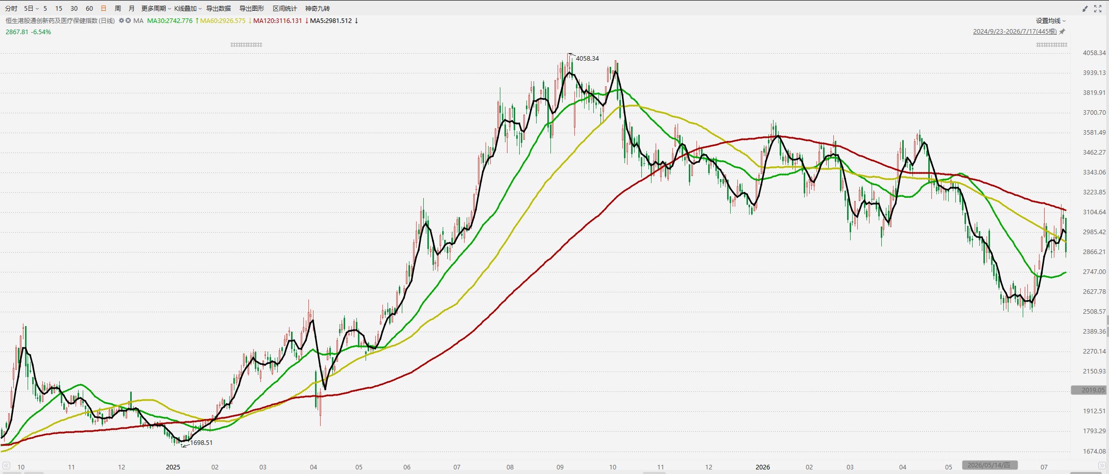Select the 15 minute period tab
This screenshot has height=474, width=1109.
point(59,9)
